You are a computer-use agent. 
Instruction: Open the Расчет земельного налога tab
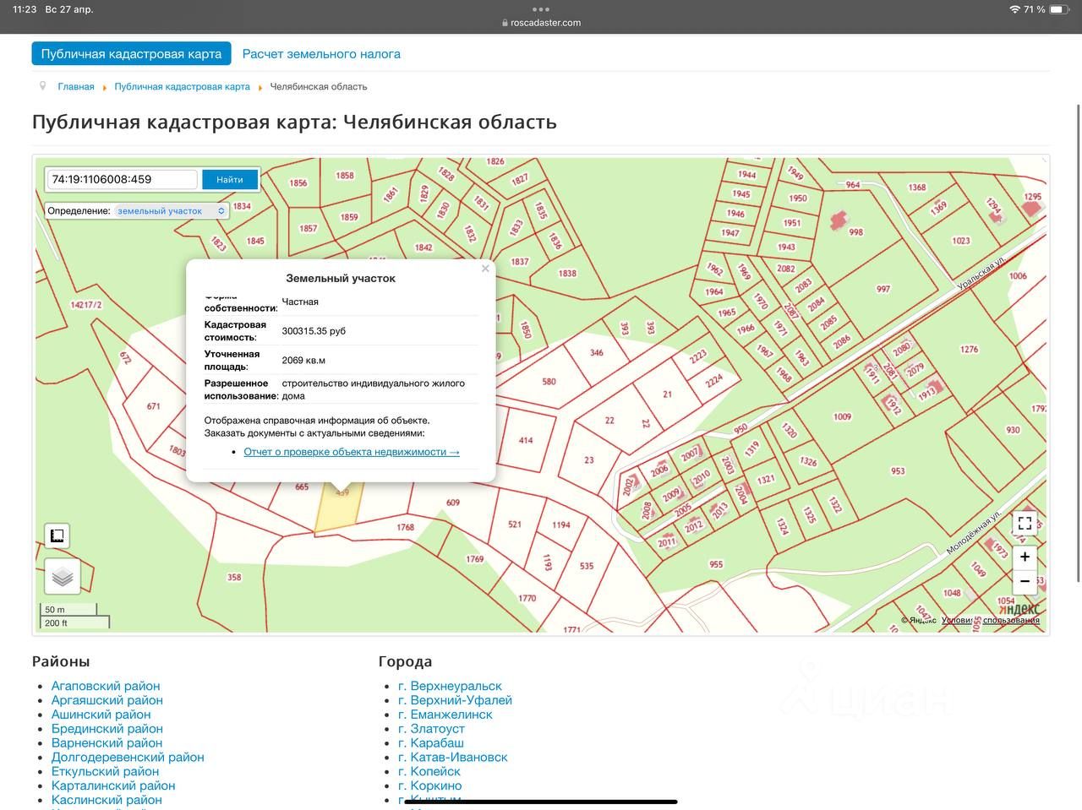point(321,54)
